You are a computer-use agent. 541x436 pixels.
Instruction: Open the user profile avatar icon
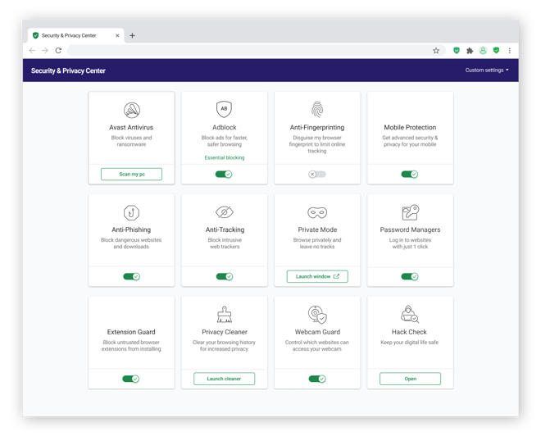coord(483,51)
